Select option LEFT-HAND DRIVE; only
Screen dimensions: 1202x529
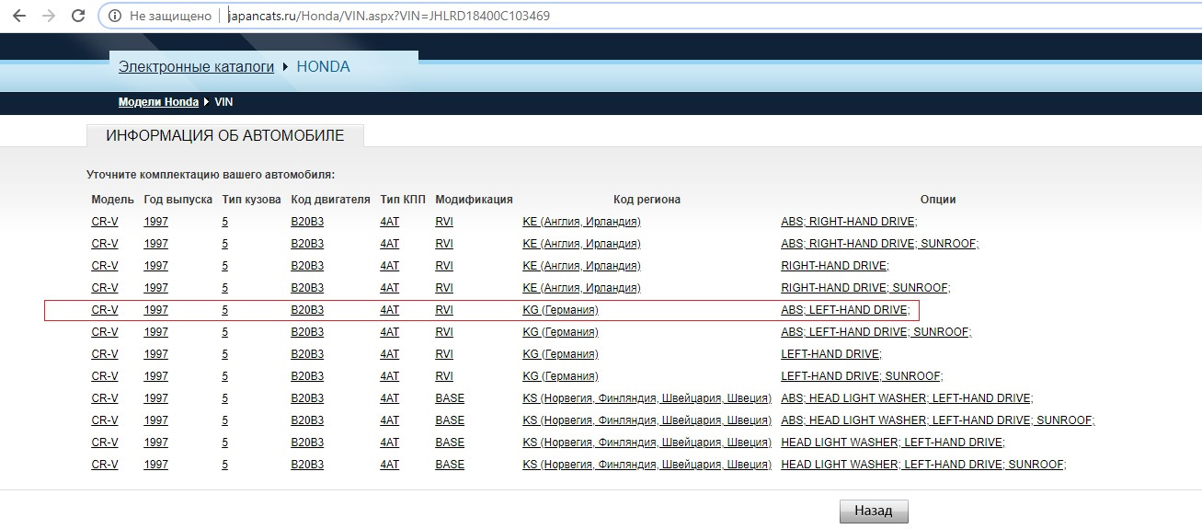pos(831,354)
